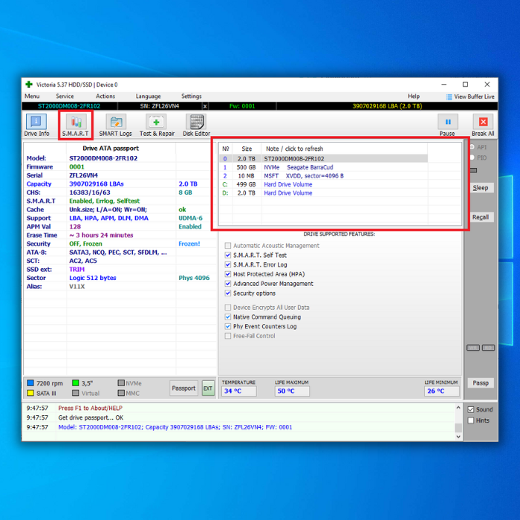Select the D: 2.0 TB volume row
The width and height of the screenshot is (520, 520).
pos(324,193)
